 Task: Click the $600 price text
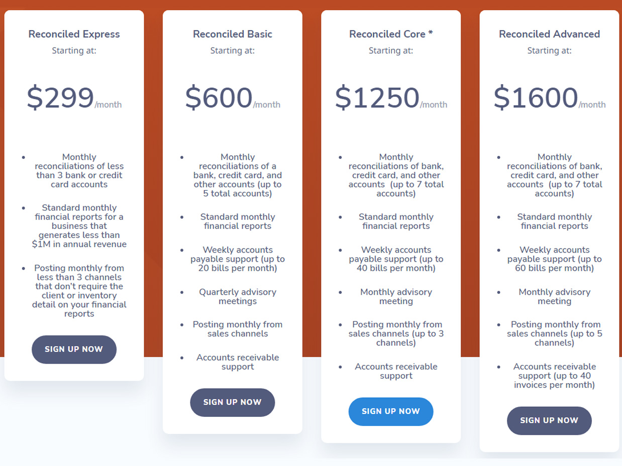click(x=219, y=97)
